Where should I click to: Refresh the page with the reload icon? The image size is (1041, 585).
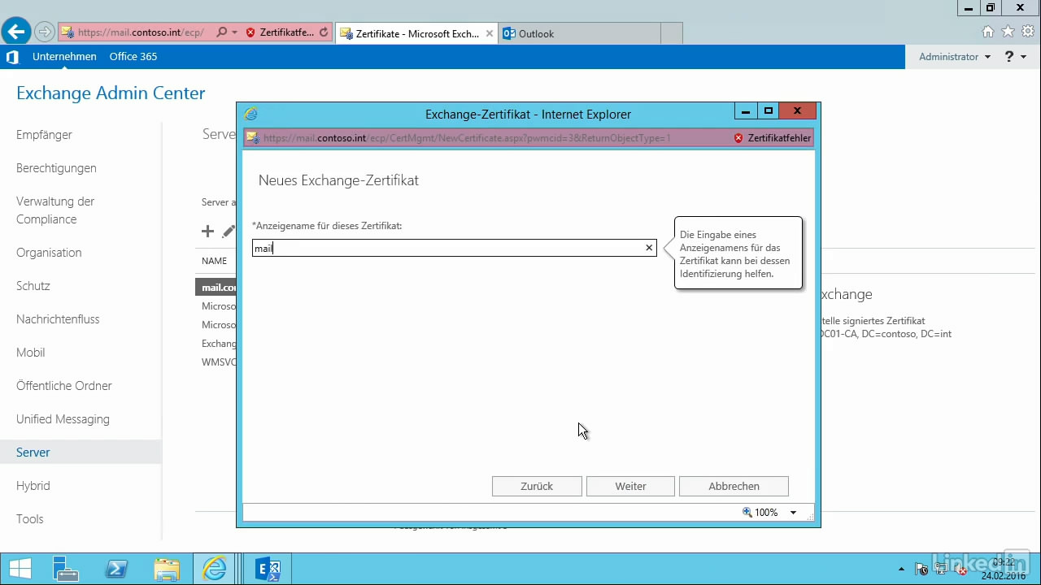tap(324, 32)
